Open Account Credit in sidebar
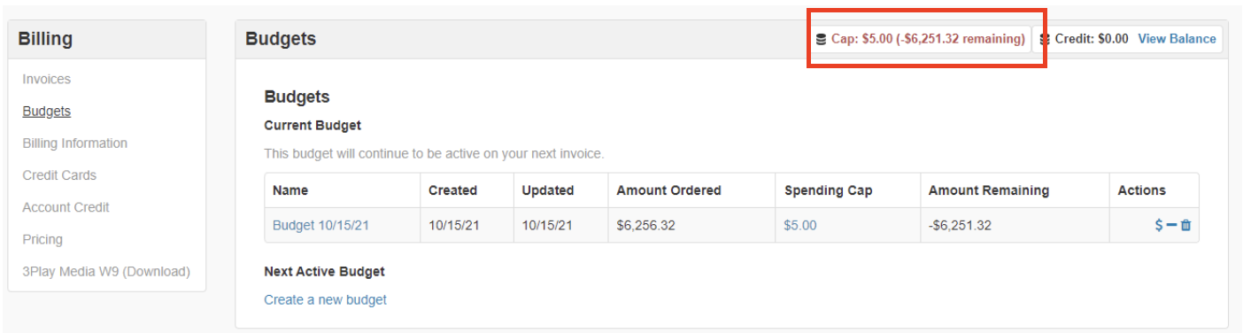Screen dimensions: 1243x333 66,206
